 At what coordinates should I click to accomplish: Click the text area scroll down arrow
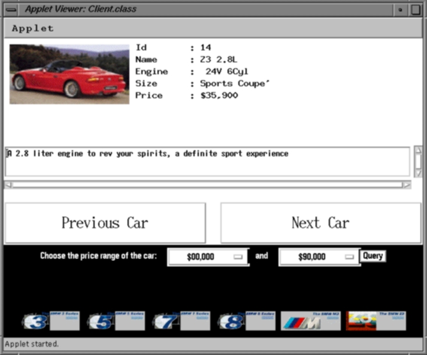pos(418,174)
